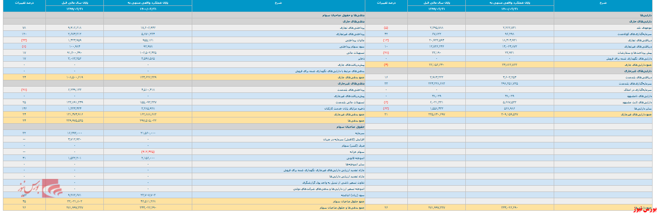
Task: Click the 'اندوخته قانونی' row label
Action: pyautogui.click(x=355, y=158)
